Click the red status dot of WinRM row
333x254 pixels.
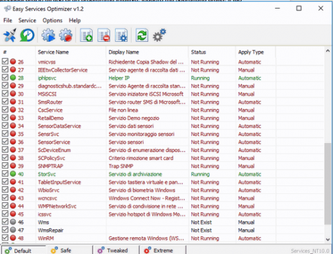point(13,238)
